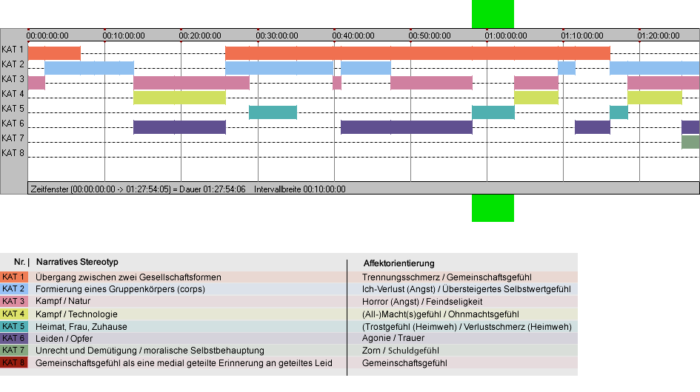Select the teal KAT 5 segment near 00:30:00:00

[x=273, y=112]
